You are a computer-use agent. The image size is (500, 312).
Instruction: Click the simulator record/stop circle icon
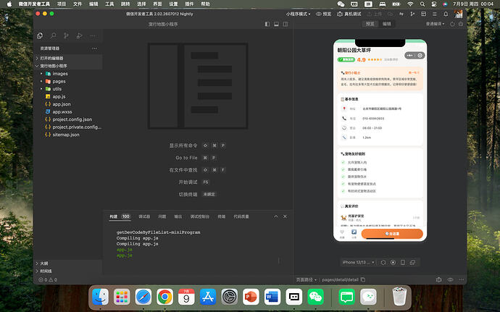393,262
